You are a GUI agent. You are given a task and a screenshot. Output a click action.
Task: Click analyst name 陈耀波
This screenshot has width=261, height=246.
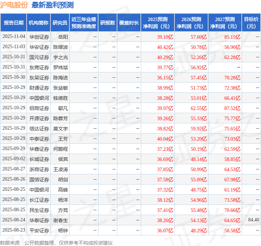(61, 47)
